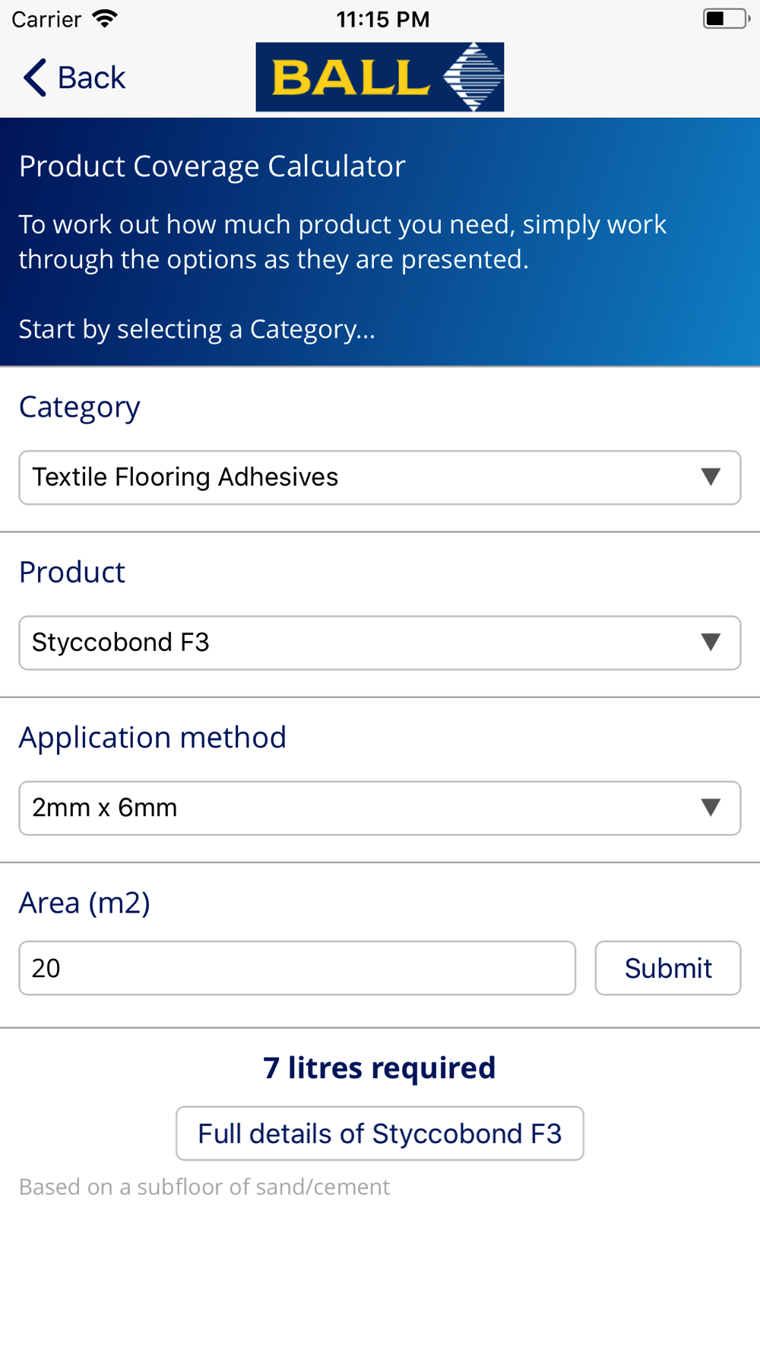Tap the back chevron arrow
760x1352 pixels.
[x=35, y=78]
